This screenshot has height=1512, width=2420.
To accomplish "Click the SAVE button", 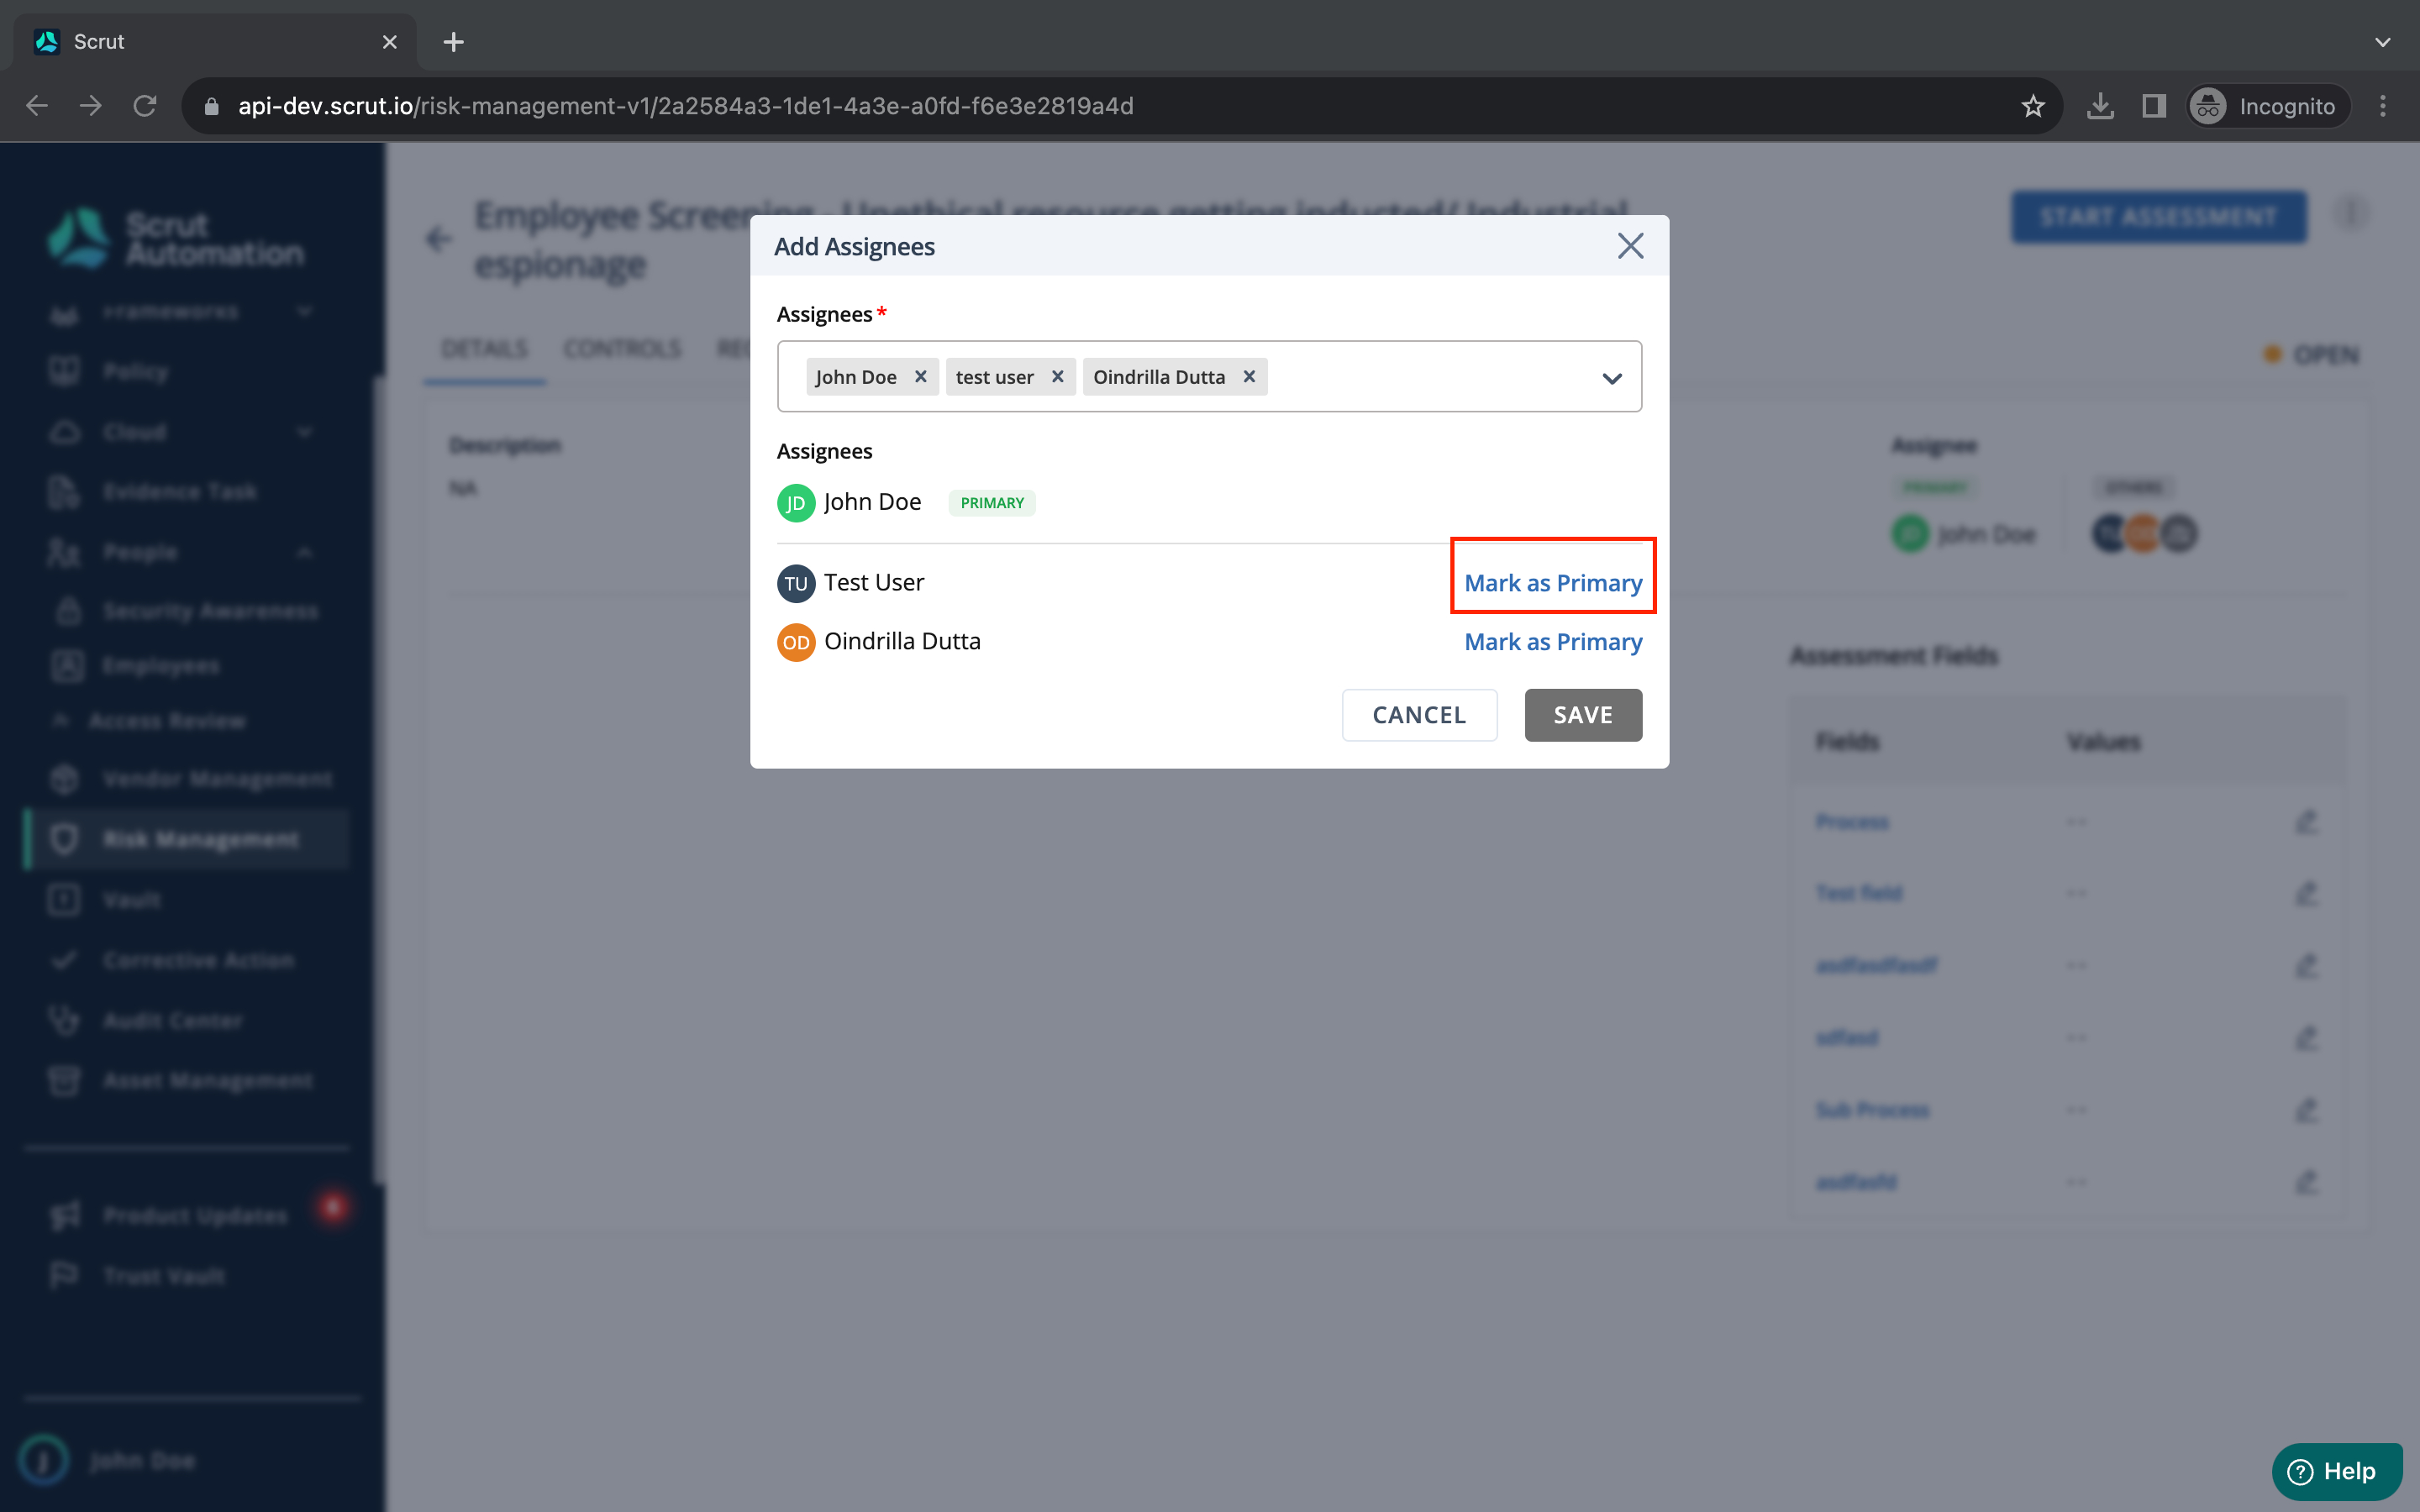I will click(x=1583, y=715).
